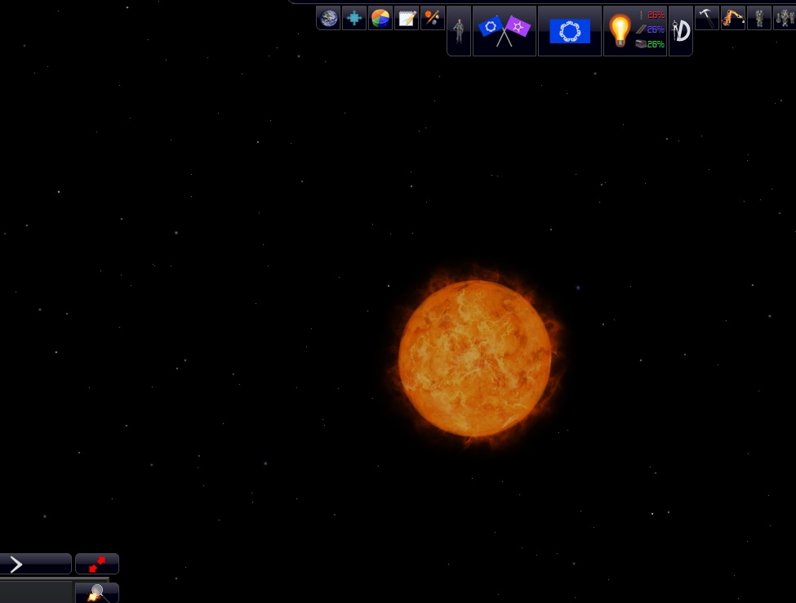Adjust the red 26% research allocation
Screen dimensions: 796x603
pos(655,15)
